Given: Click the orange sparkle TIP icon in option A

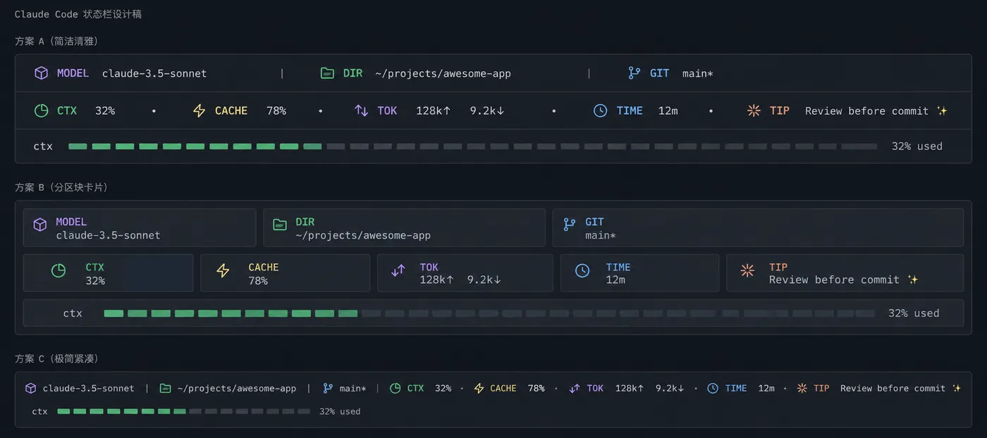Looking at the screenshot, I should (x=754, y=111).
